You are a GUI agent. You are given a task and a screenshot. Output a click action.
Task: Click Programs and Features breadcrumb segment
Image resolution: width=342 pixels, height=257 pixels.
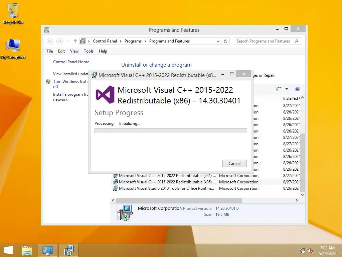pyautogui.click(x=169, y=41)
